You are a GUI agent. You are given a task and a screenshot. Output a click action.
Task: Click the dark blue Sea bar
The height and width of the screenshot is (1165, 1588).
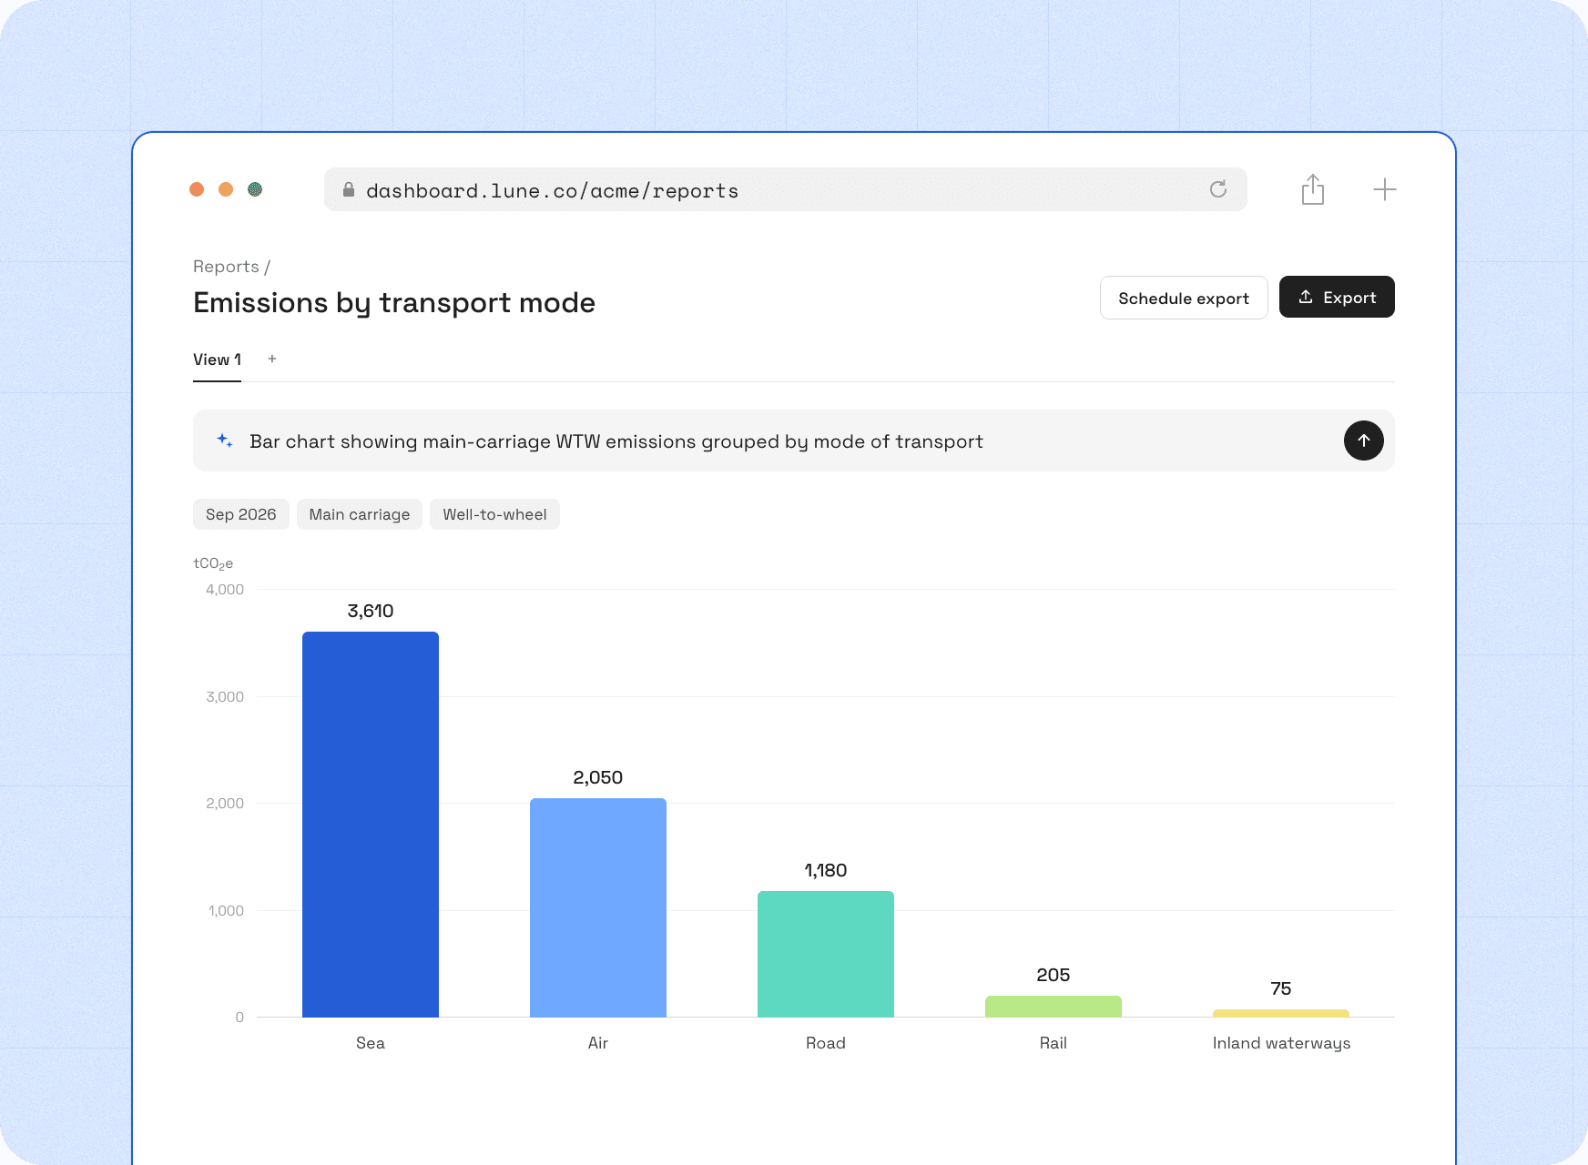click(x=371, y=825)
